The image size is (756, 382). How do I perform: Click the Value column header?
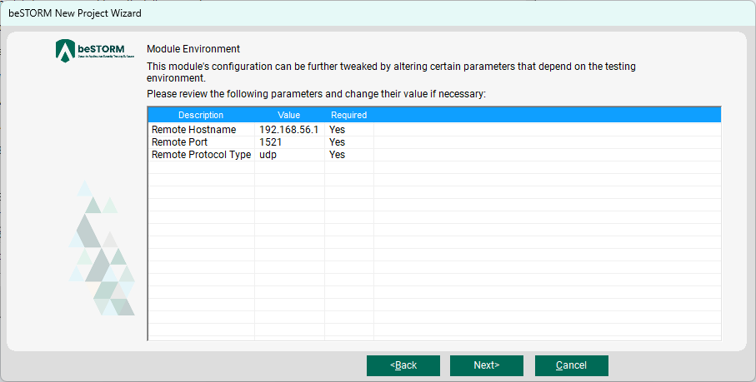tap(288, 115)
